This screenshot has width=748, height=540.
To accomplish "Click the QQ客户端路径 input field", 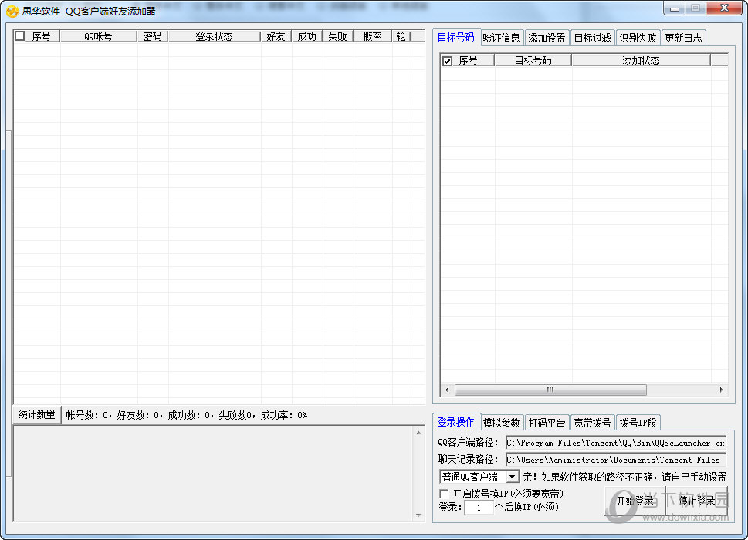I will click(x=616, y=443).
